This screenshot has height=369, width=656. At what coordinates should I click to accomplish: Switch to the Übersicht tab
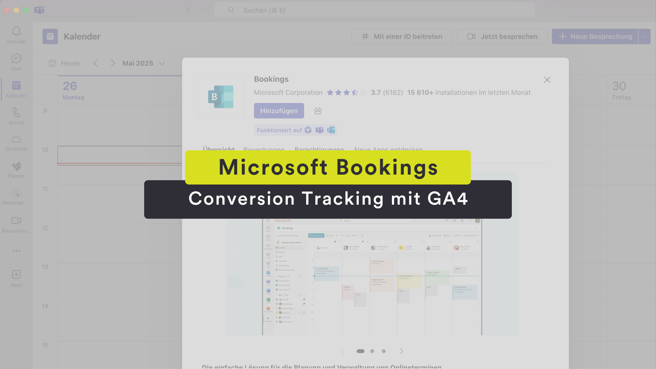point(219,149)
